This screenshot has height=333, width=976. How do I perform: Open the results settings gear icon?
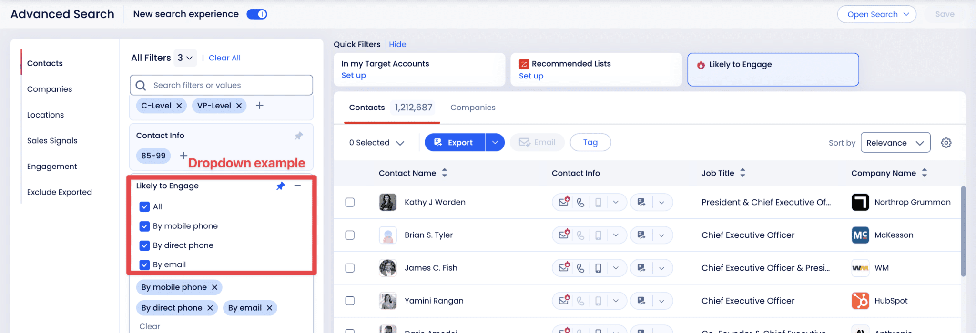pos(946,142)
